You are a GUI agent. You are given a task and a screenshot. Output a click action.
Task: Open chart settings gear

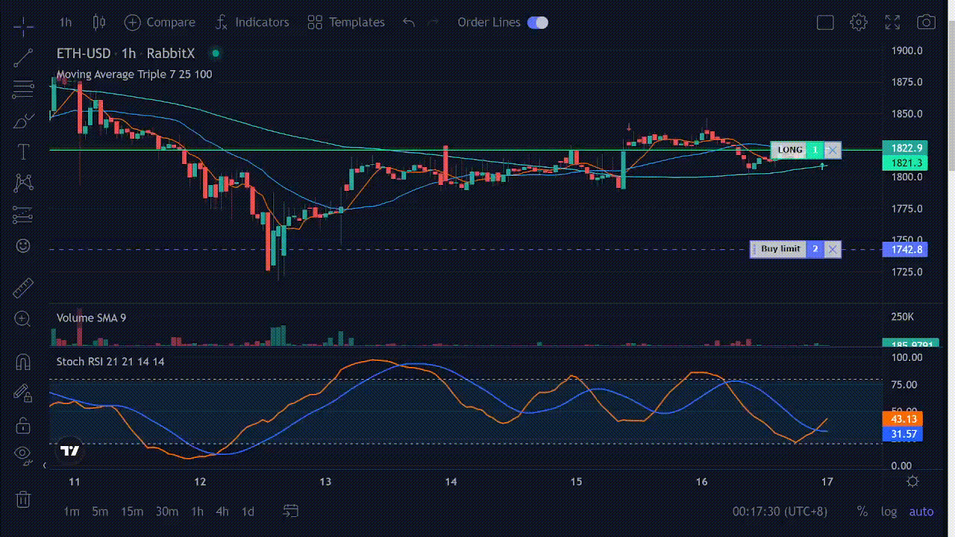[x=859, y=22]
